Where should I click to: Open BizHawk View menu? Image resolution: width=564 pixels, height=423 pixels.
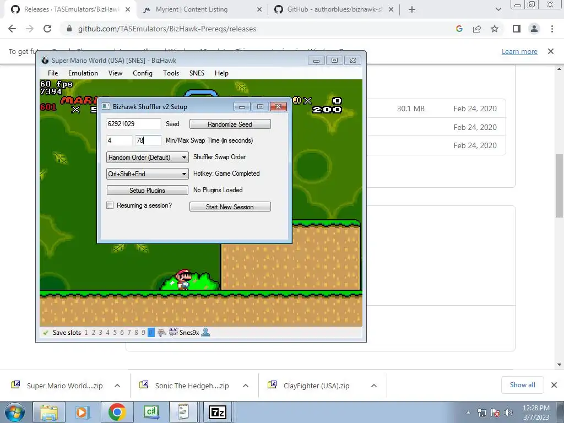click(x=116, y=73)
